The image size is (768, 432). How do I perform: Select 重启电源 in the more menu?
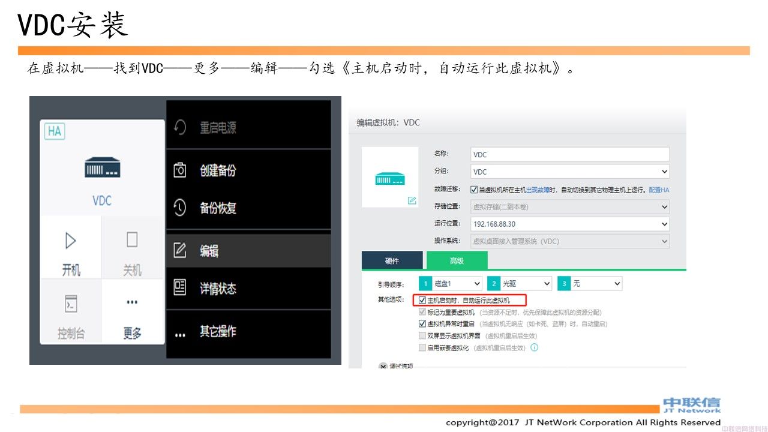point(248,127)
